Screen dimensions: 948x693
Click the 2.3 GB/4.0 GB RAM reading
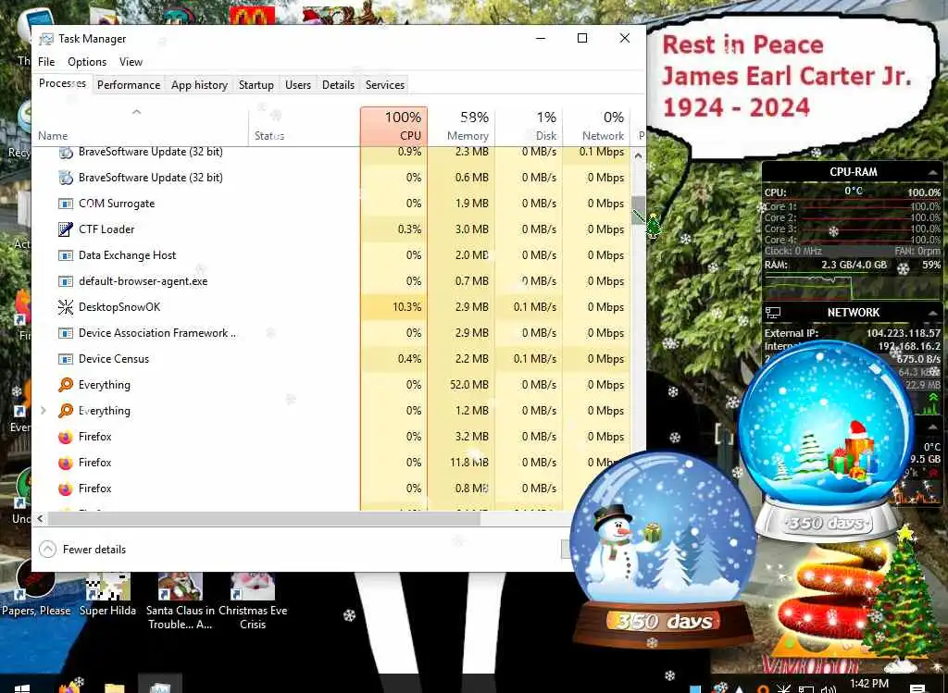click(x=854, y=265)
